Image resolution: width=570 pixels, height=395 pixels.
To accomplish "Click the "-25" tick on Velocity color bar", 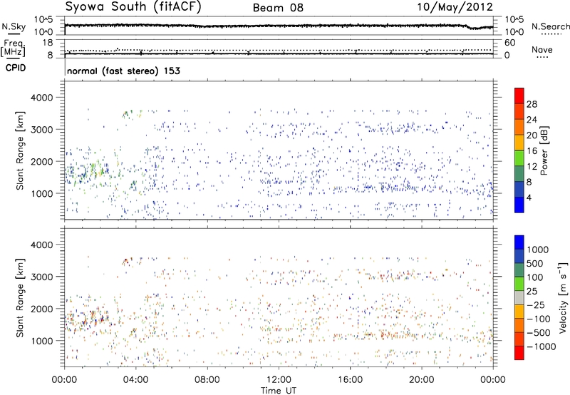I will click(x=536, y=305).
